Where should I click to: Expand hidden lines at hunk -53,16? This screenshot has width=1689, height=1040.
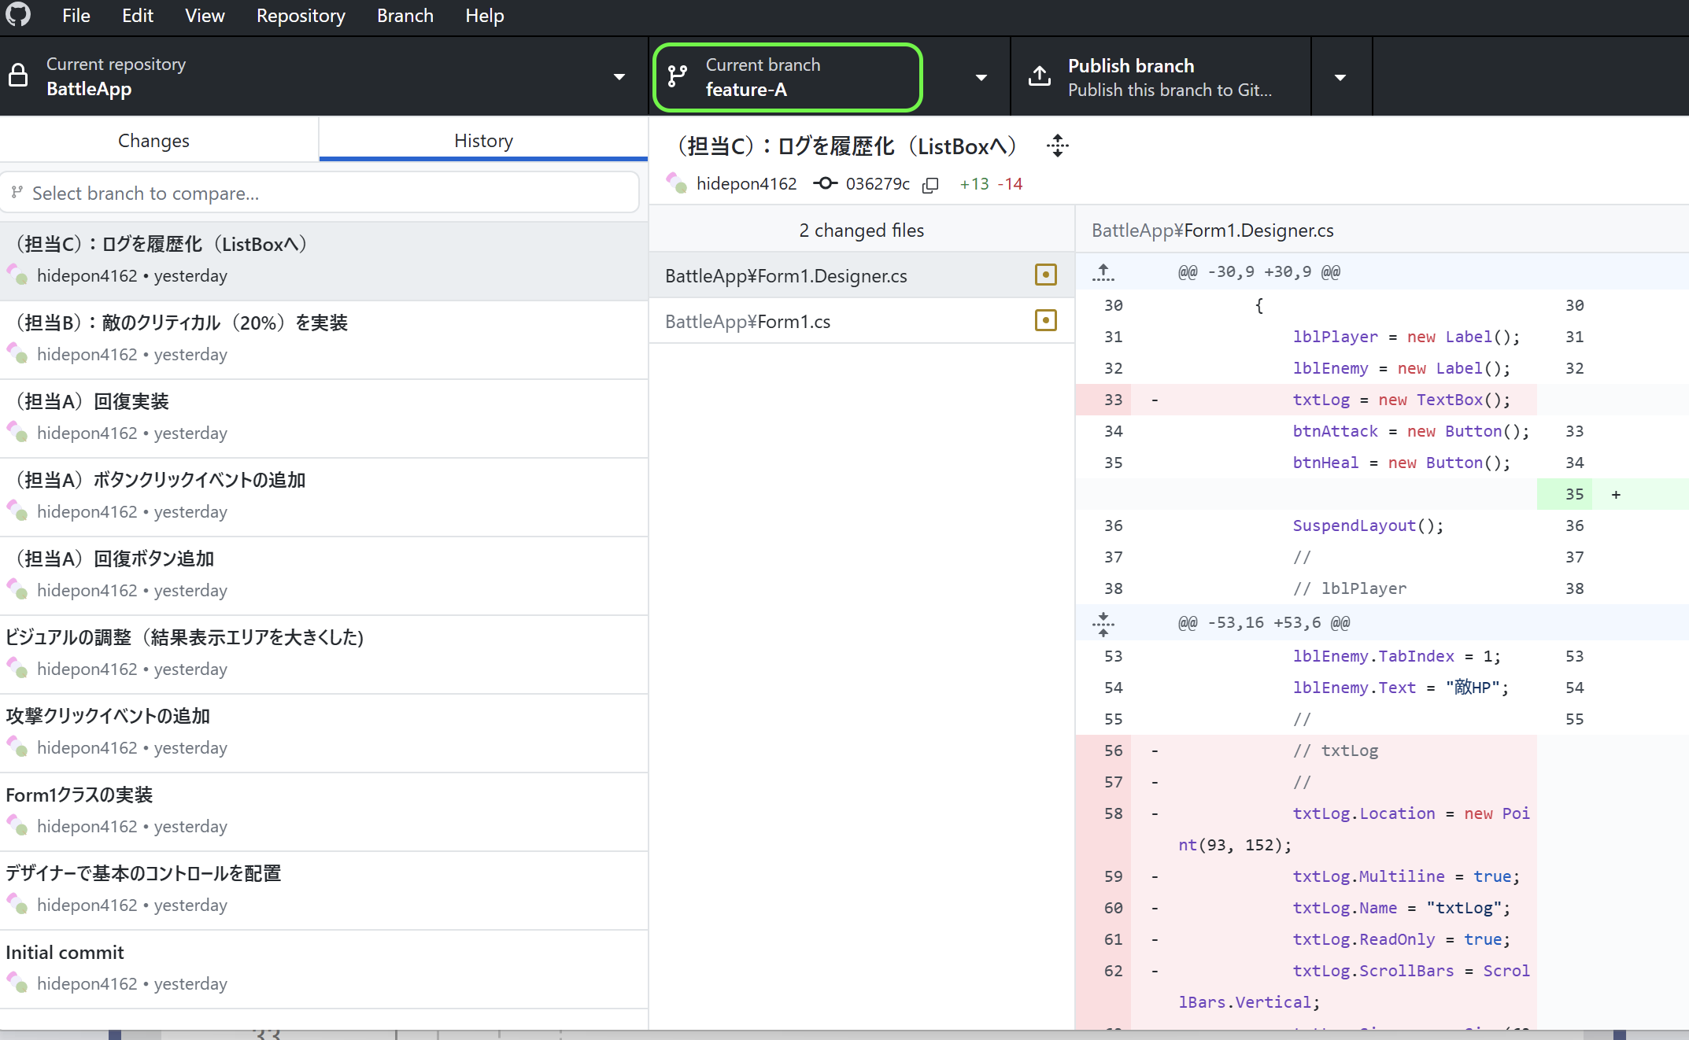pyautogui.click(x=1103, y=623)
